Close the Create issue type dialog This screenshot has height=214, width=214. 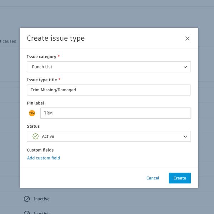pyautogui.click(x=187, y=39)
